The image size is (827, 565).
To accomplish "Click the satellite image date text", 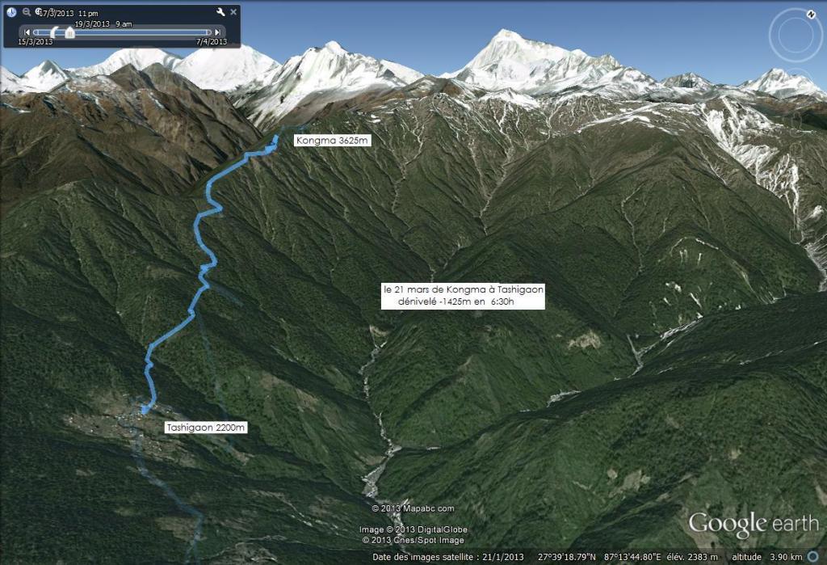I will click(447, 557).
